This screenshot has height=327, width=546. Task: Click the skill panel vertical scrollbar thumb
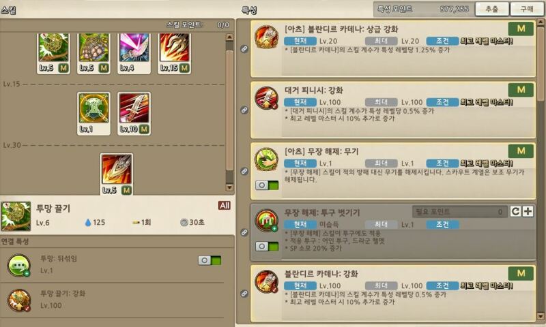coord(229,110)
